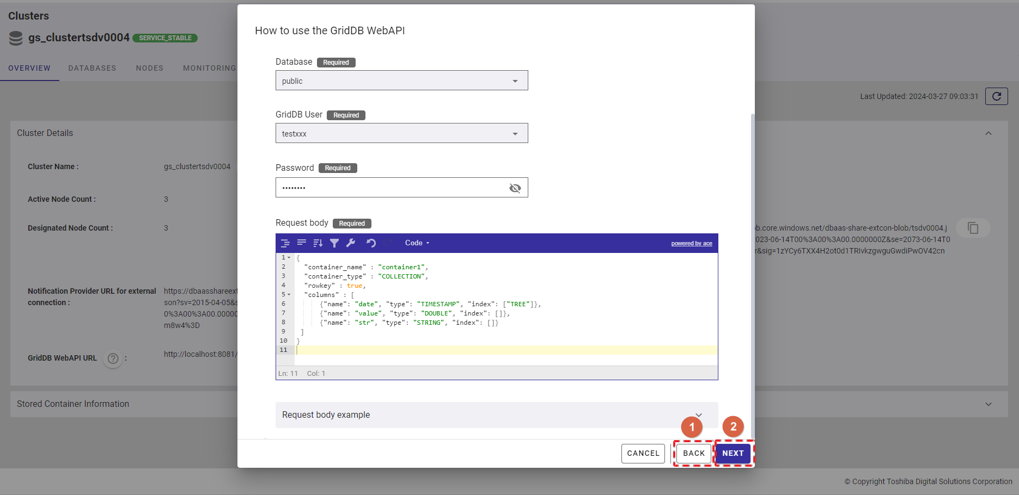Open the Code mode dropdown in editor
1019x495 pixels.
coord(417,243)
